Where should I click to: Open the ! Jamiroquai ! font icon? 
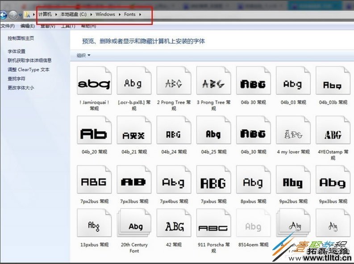(x=94, y=80)
